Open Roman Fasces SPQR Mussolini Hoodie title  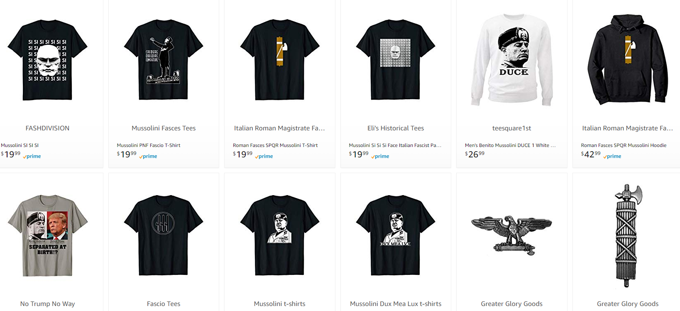(624, 145)
